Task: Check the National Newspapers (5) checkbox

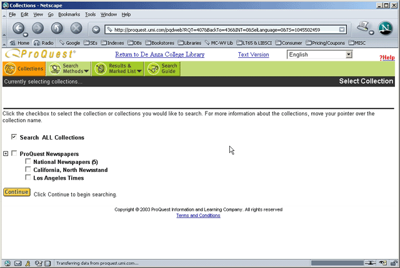Action: coord(28,162)
